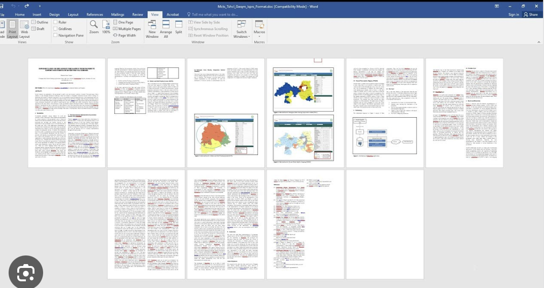Split the document window
The image size is (544, 288).
point(178,27)
